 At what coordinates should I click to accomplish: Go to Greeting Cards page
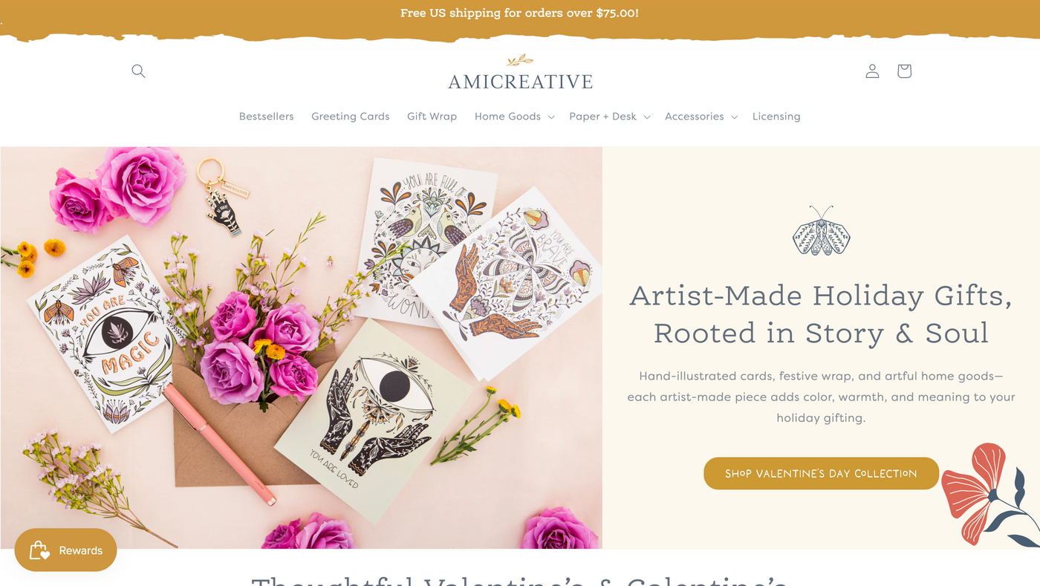[x=351, y=117]
